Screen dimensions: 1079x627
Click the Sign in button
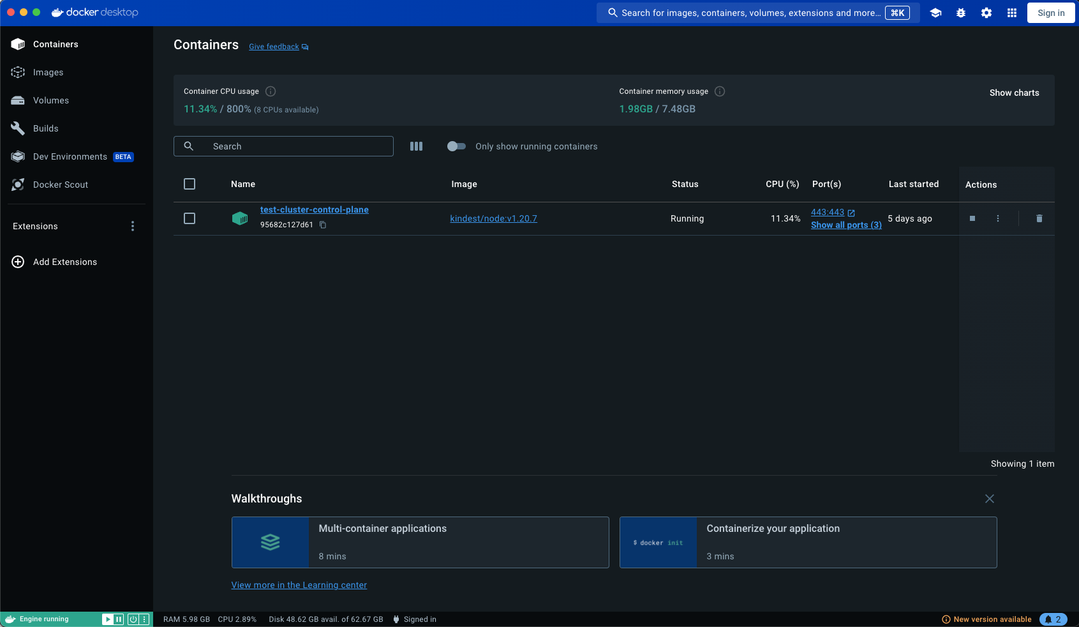(x=1051, y=13)
